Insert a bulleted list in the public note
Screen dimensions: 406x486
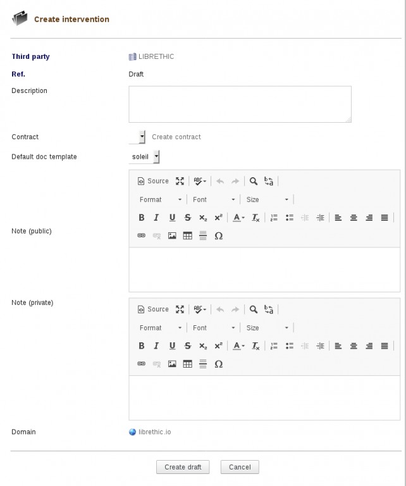click(290, 218)
